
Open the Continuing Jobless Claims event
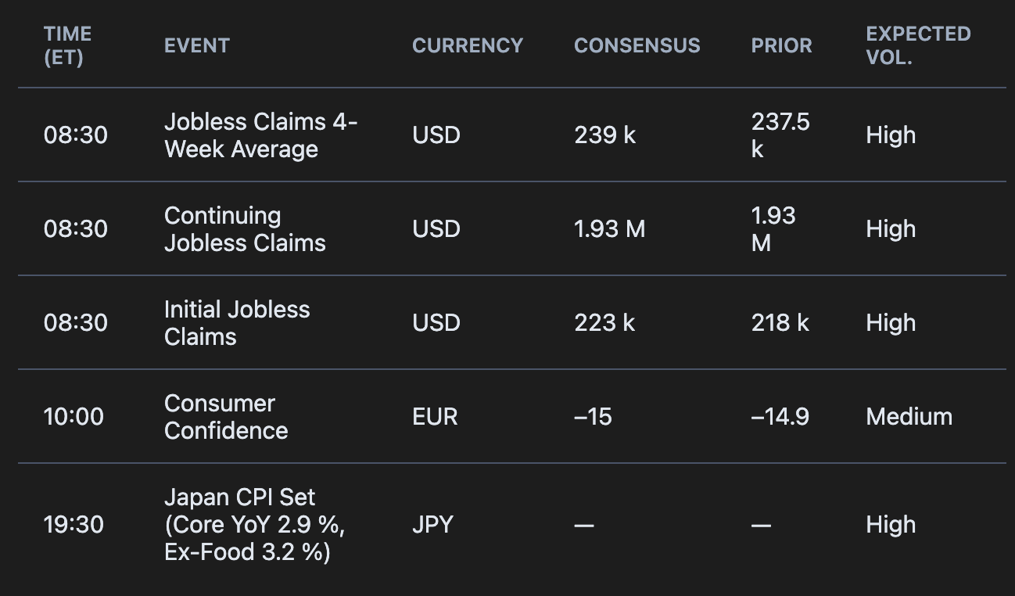pyautogui.click(x=245, y=229)
